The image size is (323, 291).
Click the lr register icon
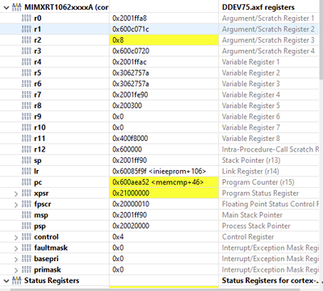[27, 171]
